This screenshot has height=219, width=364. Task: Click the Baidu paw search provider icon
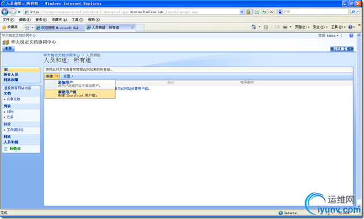(x=280, y=12)
